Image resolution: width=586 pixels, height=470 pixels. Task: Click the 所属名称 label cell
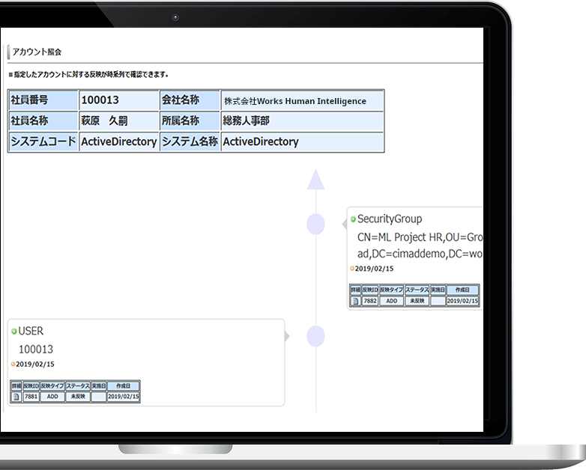tap(190, 121)
